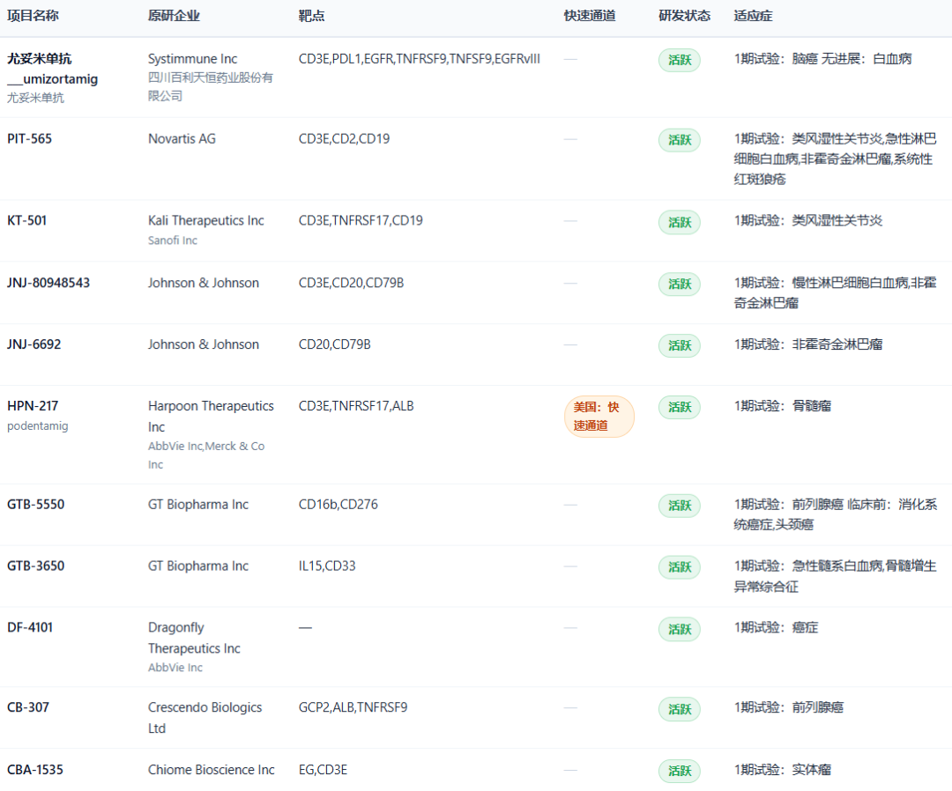
Task: Open the 尤妥米单抗 __umizortamig project
Action: click(52, 69)
